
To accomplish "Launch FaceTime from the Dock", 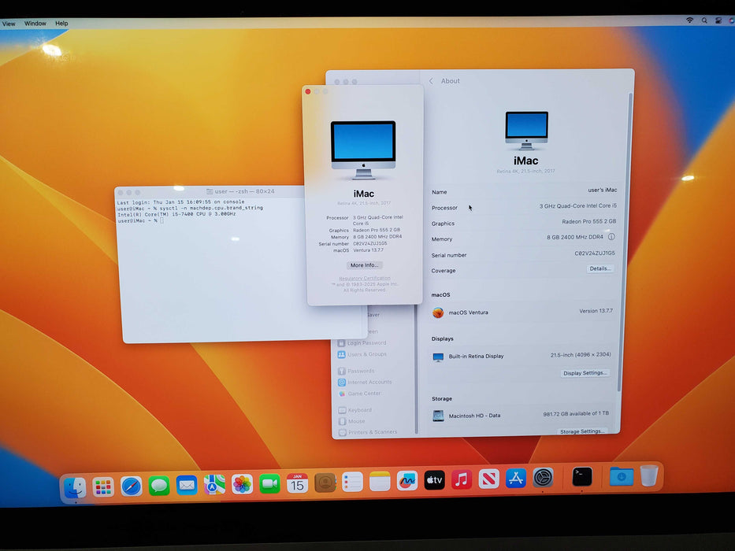I will 269,483.
